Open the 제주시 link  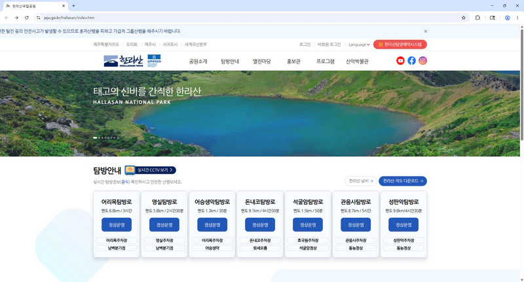150,44
